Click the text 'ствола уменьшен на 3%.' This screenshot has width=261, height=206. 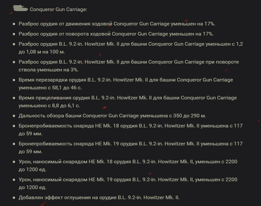tap(48, 70)
